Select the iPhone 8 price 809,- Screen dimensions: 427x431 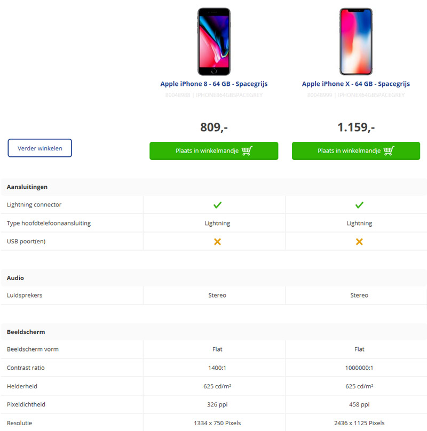click(x=214, y=127)
